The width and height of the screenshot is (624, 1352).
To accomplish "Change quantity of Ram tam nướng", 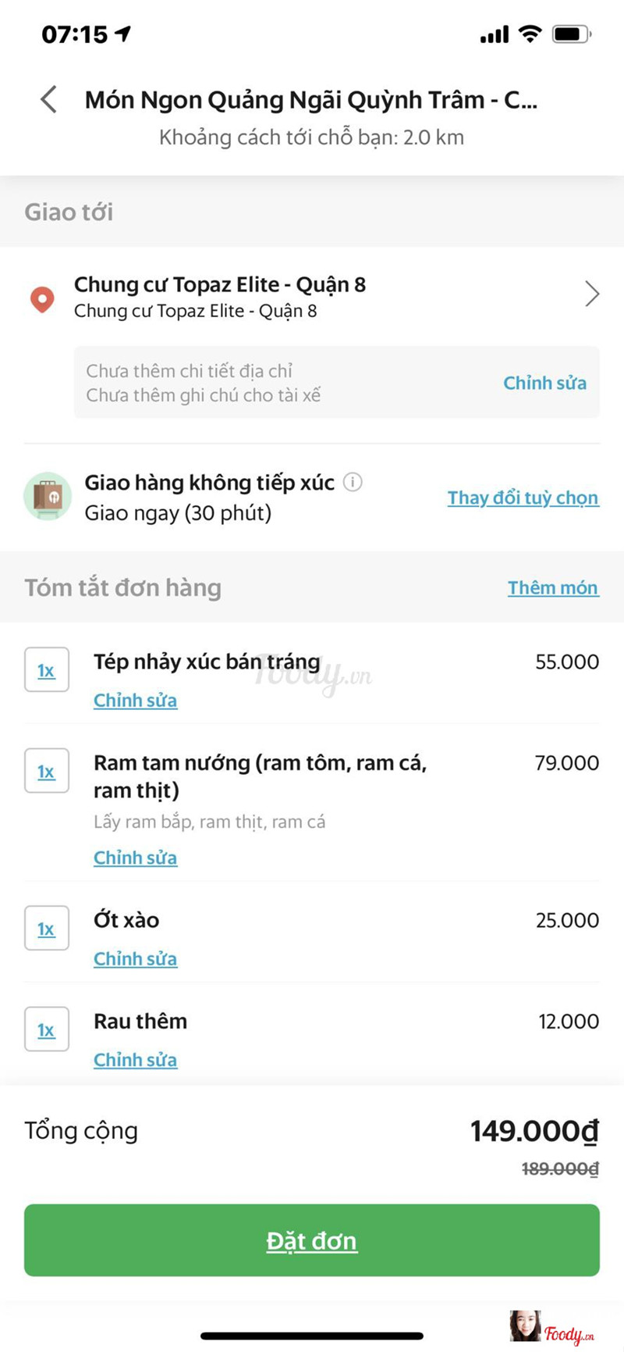I will click(x=47, y=771).
